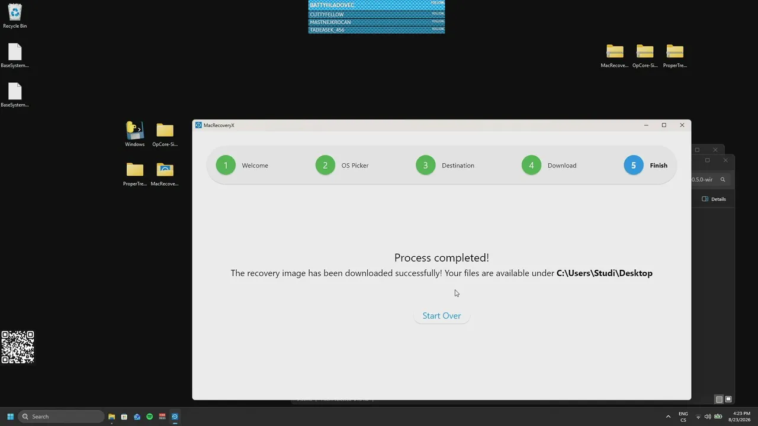Maximize the background Explorer window
758x426 pixels.
coord(707,160)
